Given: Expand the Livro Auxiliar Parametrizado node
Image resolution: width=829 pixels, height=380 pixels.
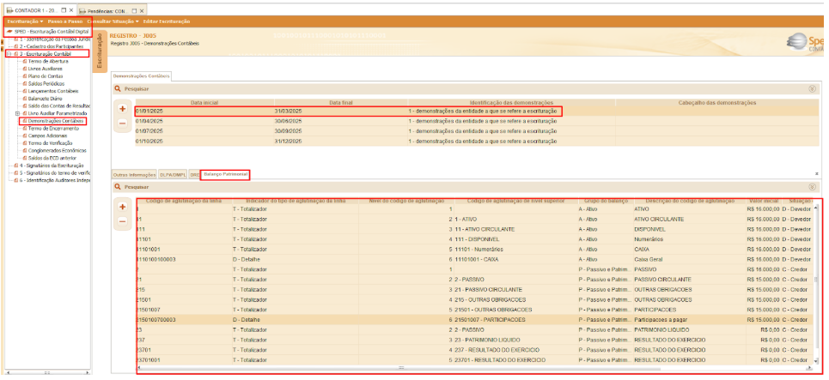Looking at the screenshot, I should (x=17, y=113).
